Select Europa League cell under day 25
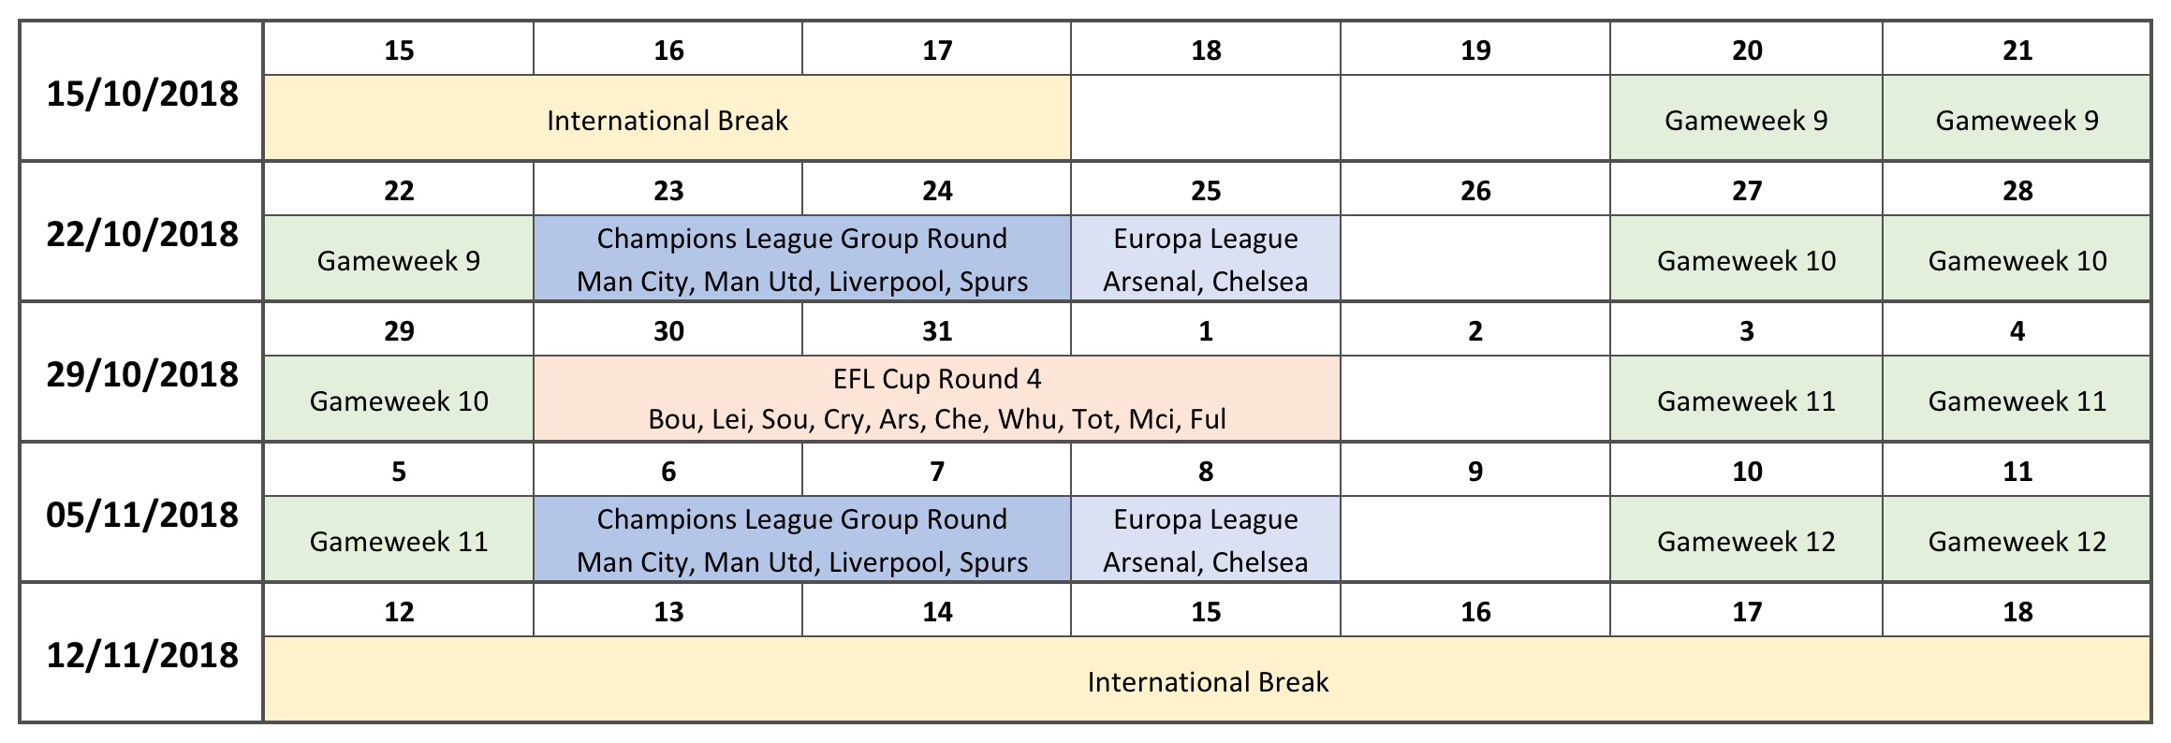Screen dimensions: 2171x743 tap(1206, 259)
